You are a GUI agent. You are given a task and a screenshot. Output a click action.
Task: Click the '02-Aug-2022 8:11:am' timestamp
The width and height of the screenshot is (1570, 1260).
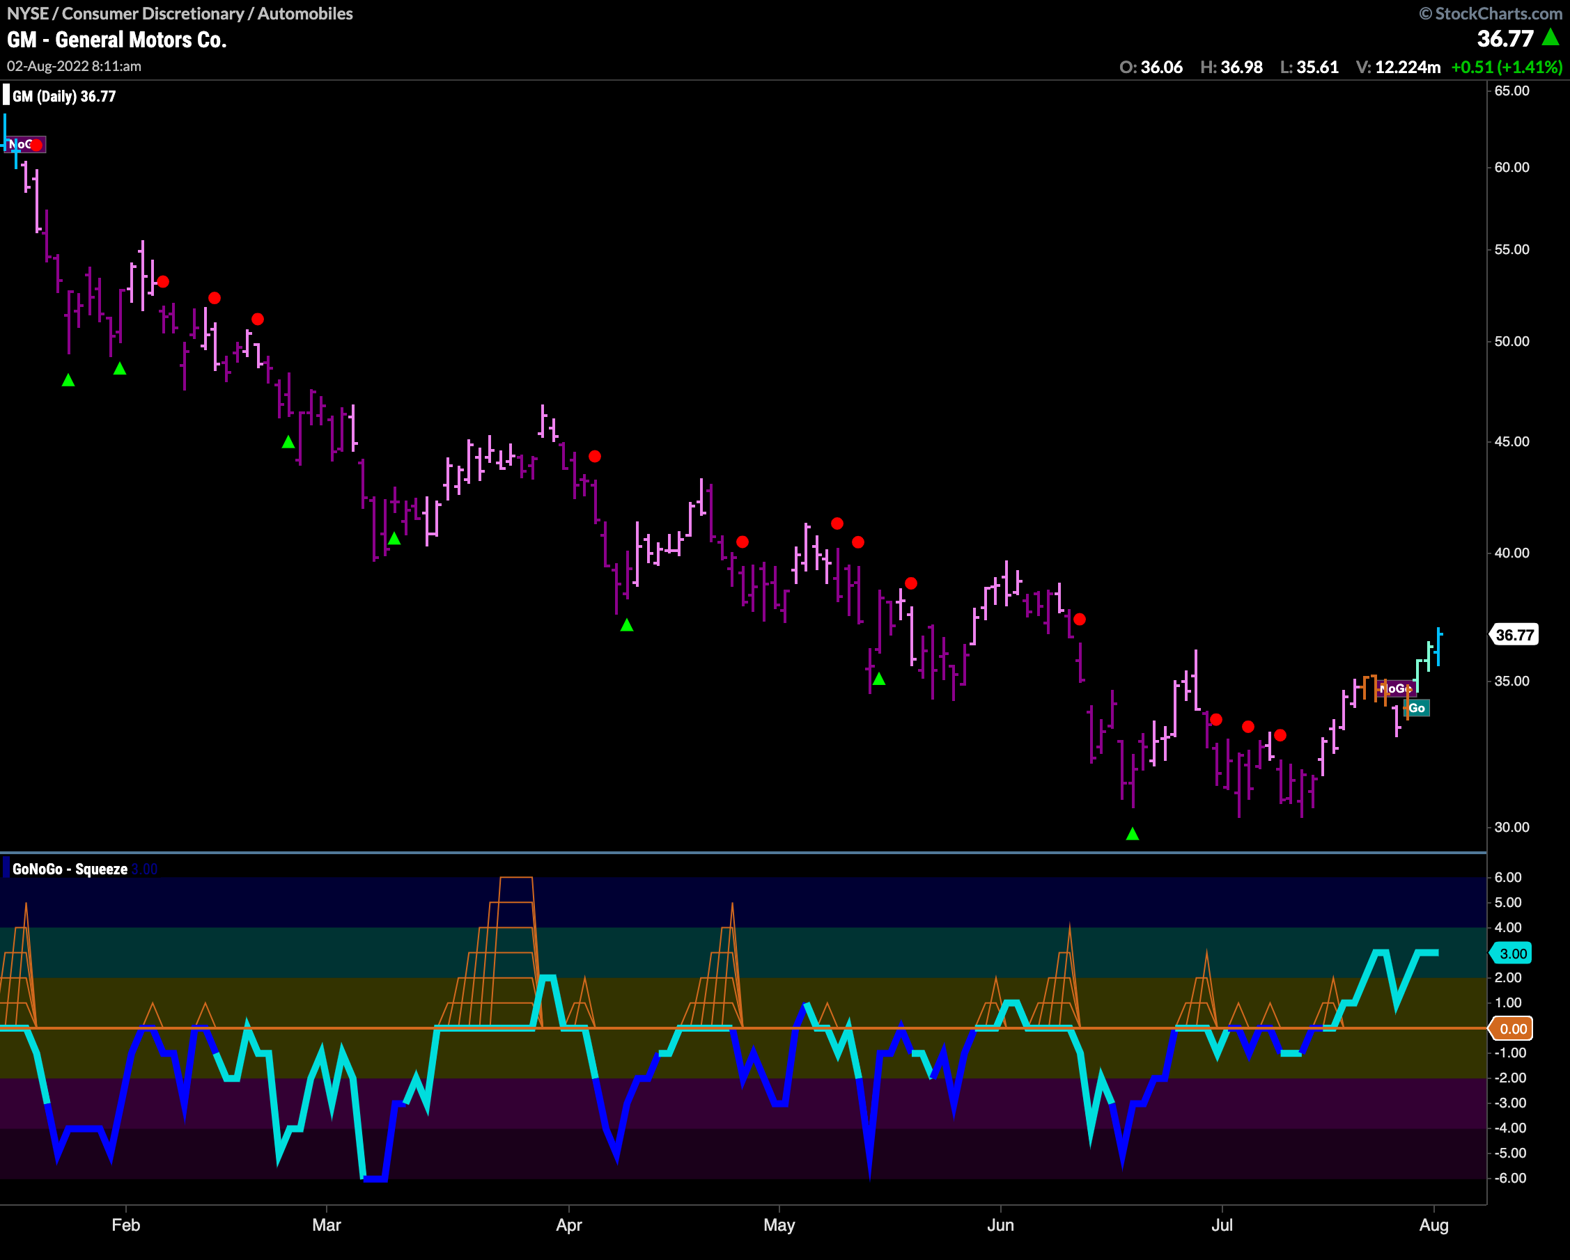click(75, 66)
